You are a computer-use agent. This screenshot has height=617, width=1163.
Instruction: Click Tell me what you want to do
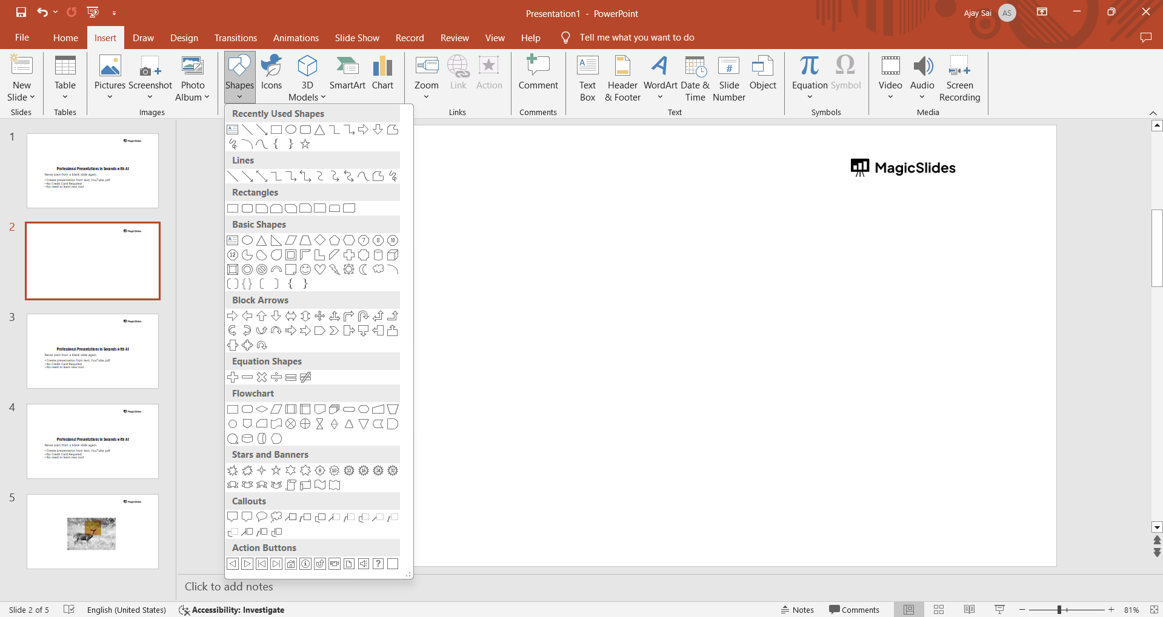click(636, 38)
